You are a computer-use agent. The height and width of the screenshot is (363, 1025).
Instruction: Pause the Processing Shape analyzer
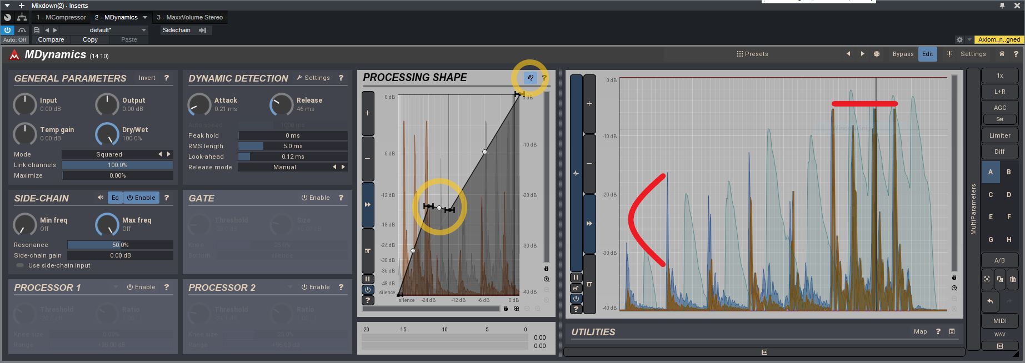tap(368, 279)
